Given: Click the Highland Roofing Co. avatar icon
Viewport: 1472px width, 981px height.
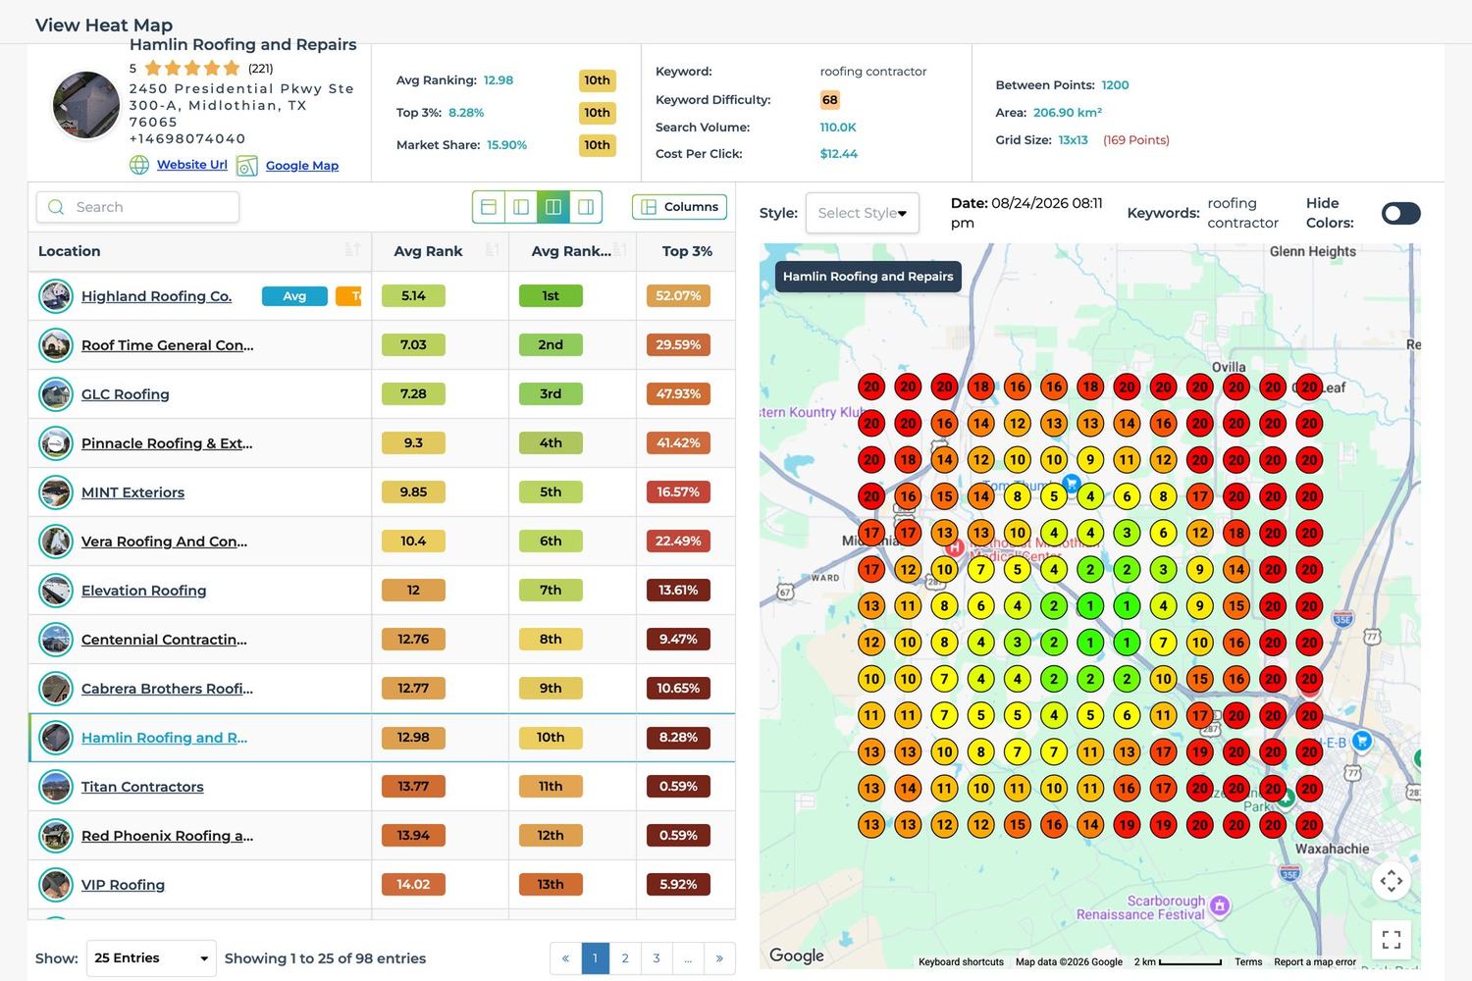Looking at the screenshot, I should (x=56, y=296).
